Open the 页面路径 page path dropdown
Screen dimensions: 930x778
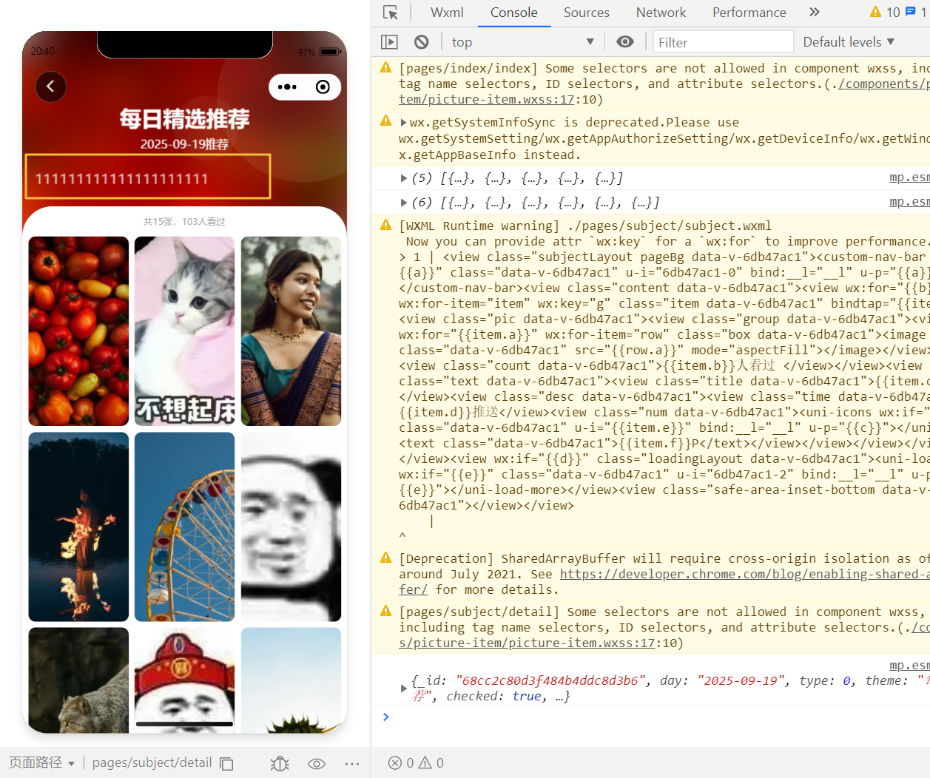[41, 762]
